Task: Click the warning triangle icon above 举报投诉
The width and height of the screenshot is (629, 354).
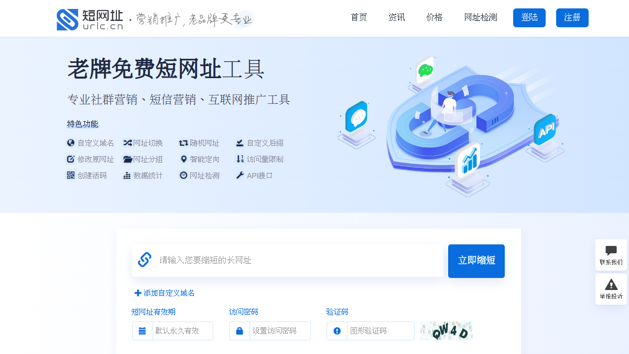Action: click(x=611, y=285)
